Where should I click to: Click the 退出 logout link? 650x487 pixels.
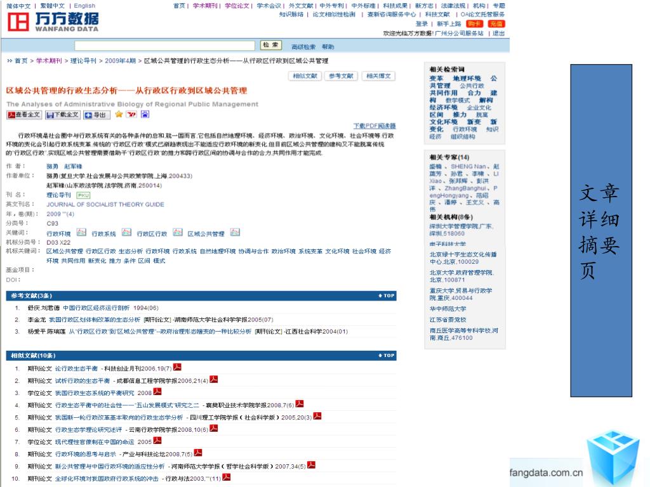[x=499, y=33]
